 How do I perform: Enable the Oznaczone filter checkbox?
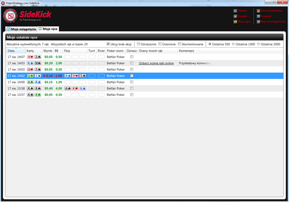(138, 44)
